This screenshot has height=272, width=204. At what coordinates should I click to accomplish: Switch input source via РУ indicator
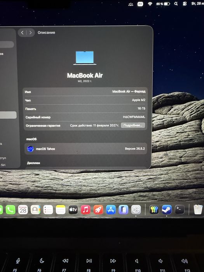click(x=140, y=4)
